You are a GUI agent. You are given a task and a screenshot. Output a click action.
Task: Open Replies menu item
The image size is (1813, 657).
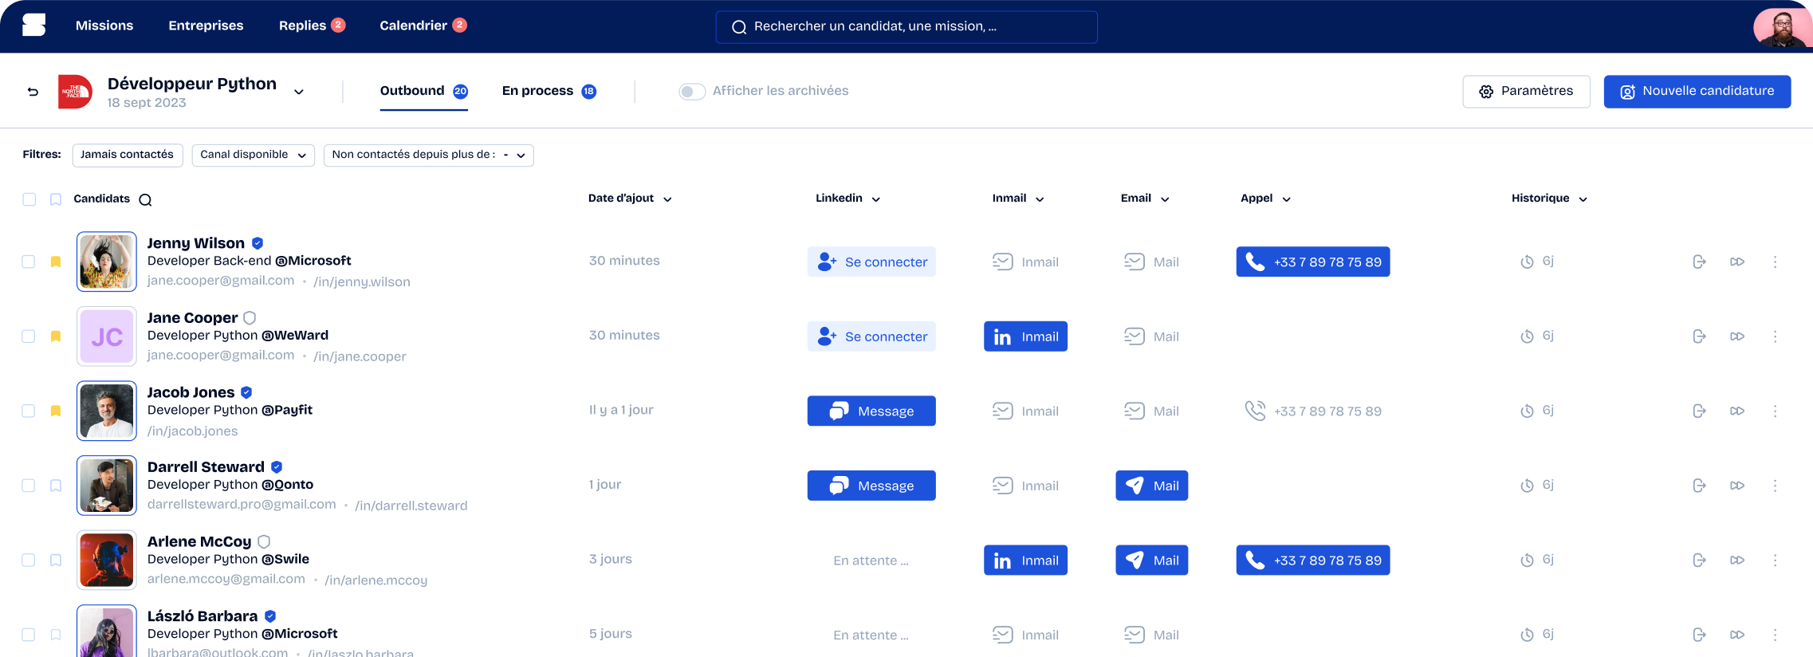312,26
